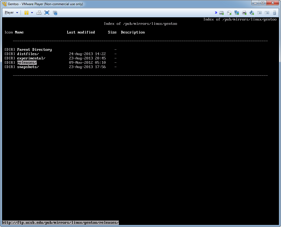281x227 pixels.
Task: Click the date '24-Aug-2013 14:22'
Action: pos(87,54)
